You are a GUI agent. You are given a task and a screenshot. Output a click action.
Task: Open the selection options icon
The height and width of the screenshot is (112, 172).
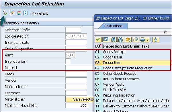(x=19, y=13)
